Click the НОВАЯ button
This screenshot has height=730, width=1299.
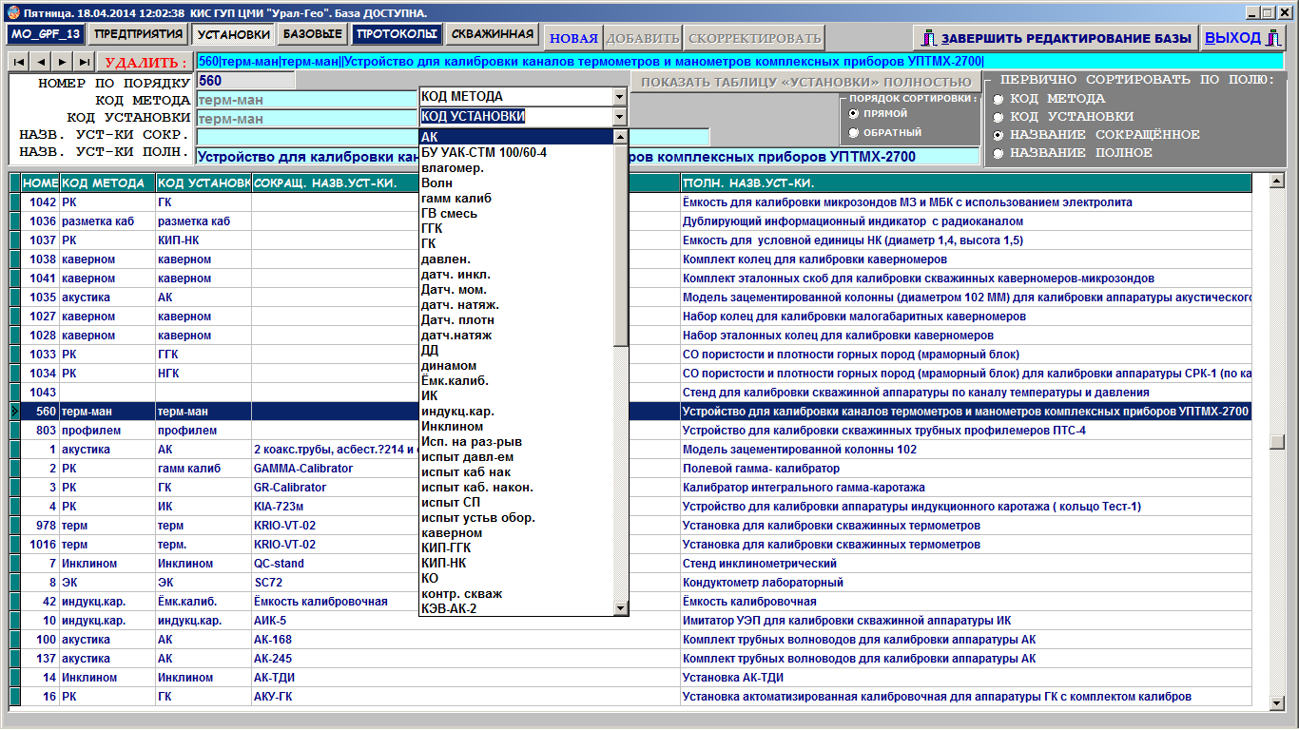(x=573, y=38)
